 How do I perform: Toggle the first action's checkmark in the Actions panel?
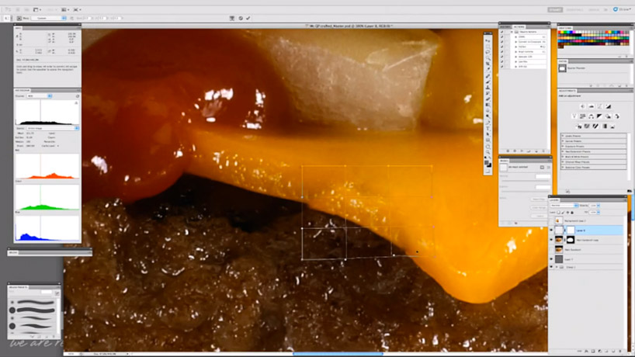tap(502, 31)
